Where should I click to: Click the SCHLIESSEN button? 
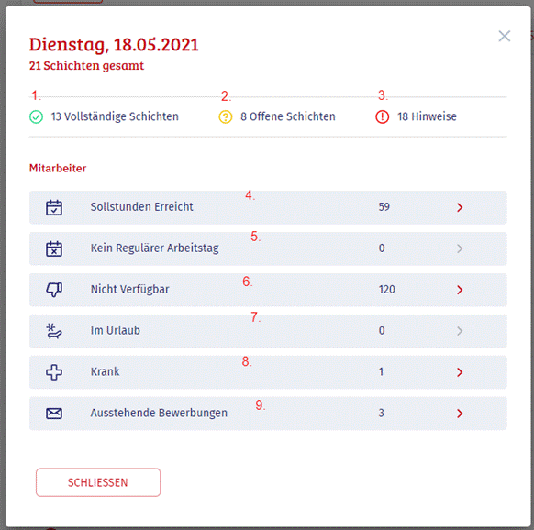98,482
